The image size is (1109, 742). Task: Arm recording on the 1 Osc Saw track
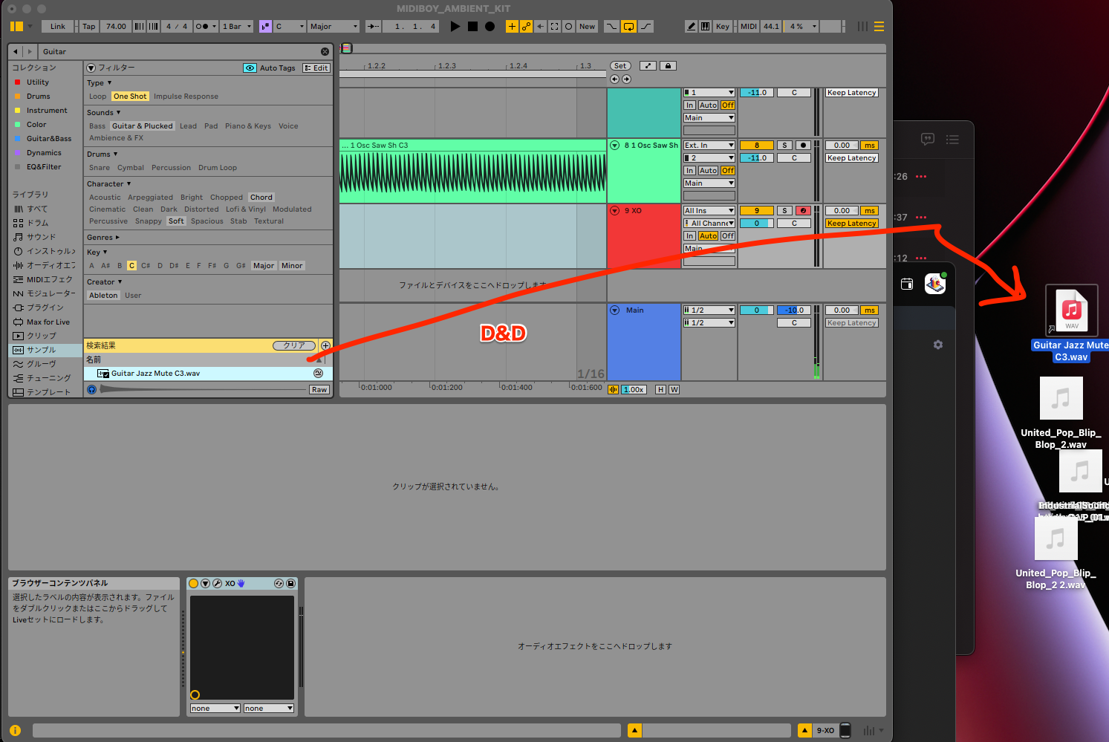(803, 146)
